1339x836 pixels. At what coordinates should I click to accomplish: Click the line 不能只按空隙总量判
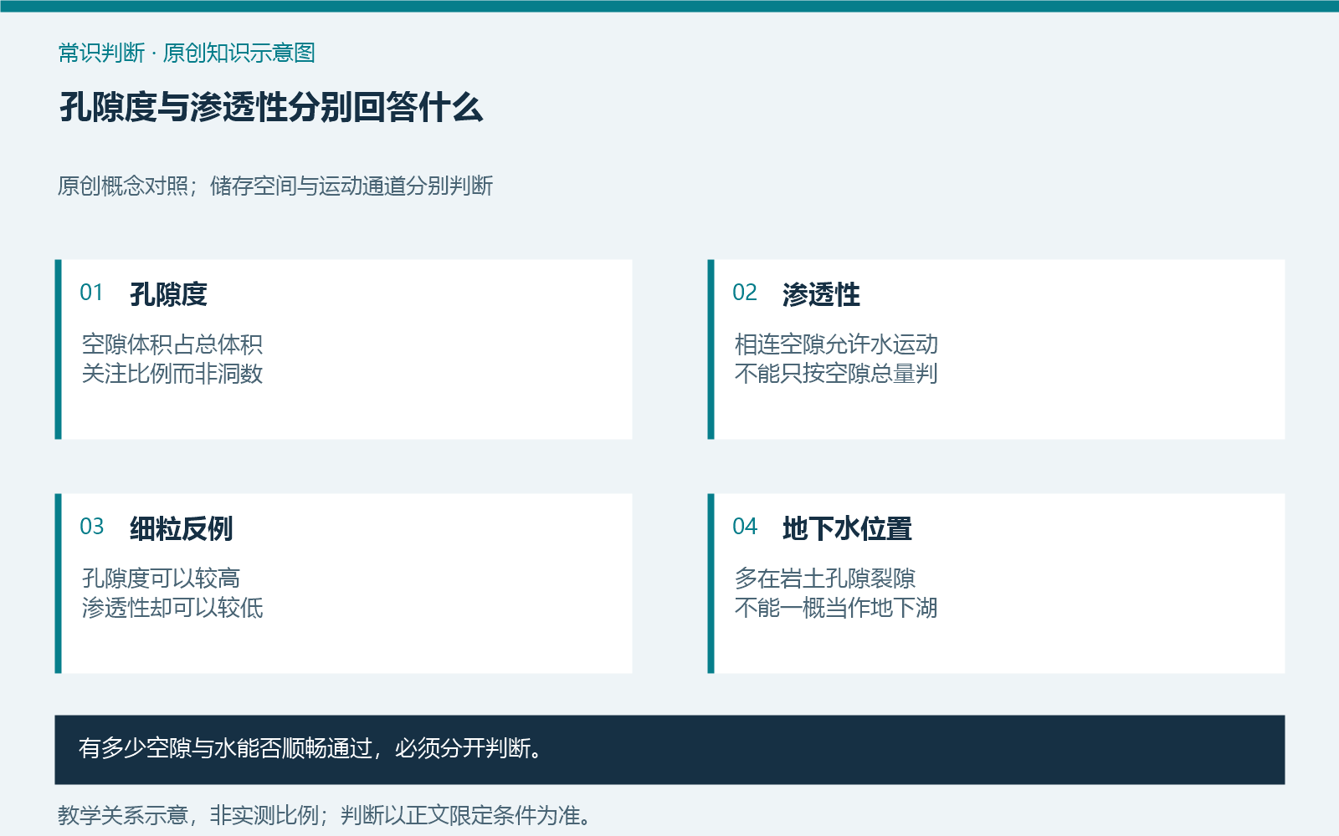[x=836, y=373]
